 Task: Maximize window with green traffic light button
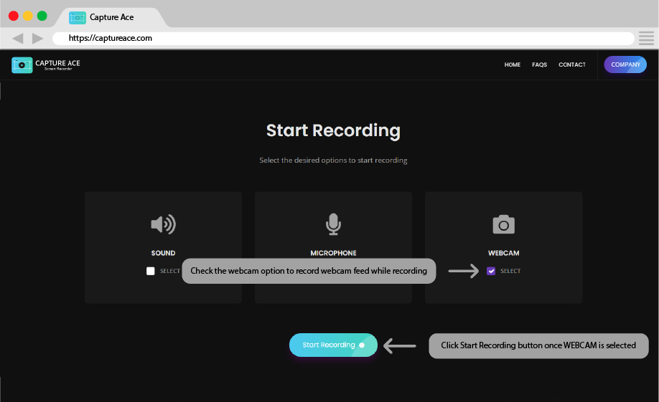(x=42, y=16)
